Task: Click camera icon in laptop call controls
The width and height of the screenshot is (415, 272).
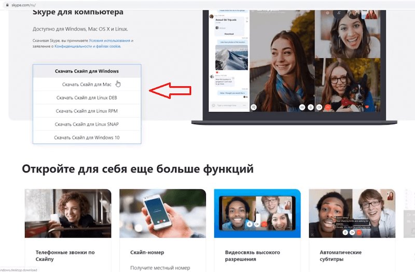Action: point(320,107)
